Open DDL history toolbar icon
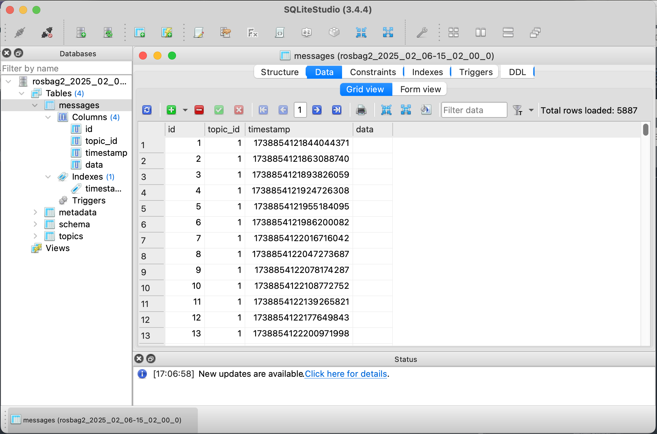 click(226, 32)
